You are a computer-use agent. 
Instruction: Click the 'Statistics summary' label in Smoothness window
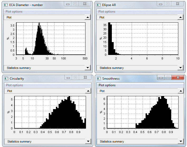(x=112, y=141)
